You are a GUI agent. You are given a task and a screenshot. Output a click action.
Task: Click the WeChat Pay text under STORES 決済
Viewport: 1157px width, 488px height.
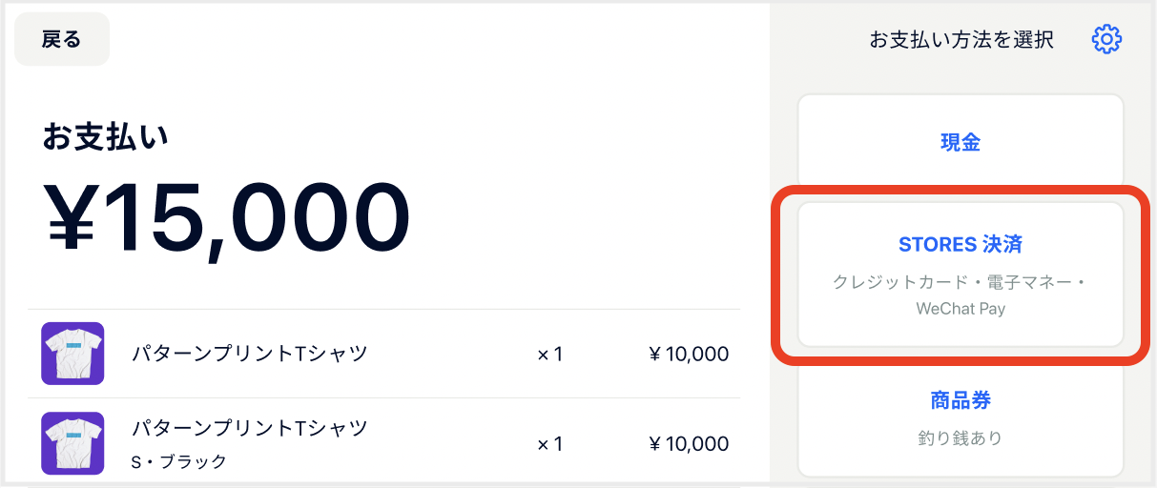coord(961,309)
